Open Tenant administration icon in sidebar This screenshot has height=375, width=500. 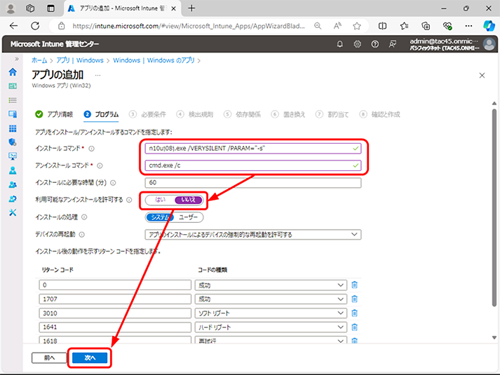tap(13, 199)
